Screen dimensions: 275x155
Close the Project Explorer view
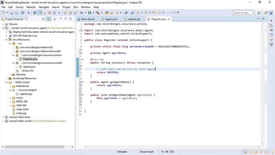tap(26, 19)
